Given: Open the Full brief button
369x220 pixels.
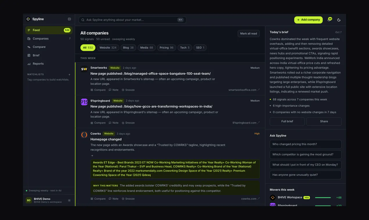Looking at the screenshot, I should 287,121.
